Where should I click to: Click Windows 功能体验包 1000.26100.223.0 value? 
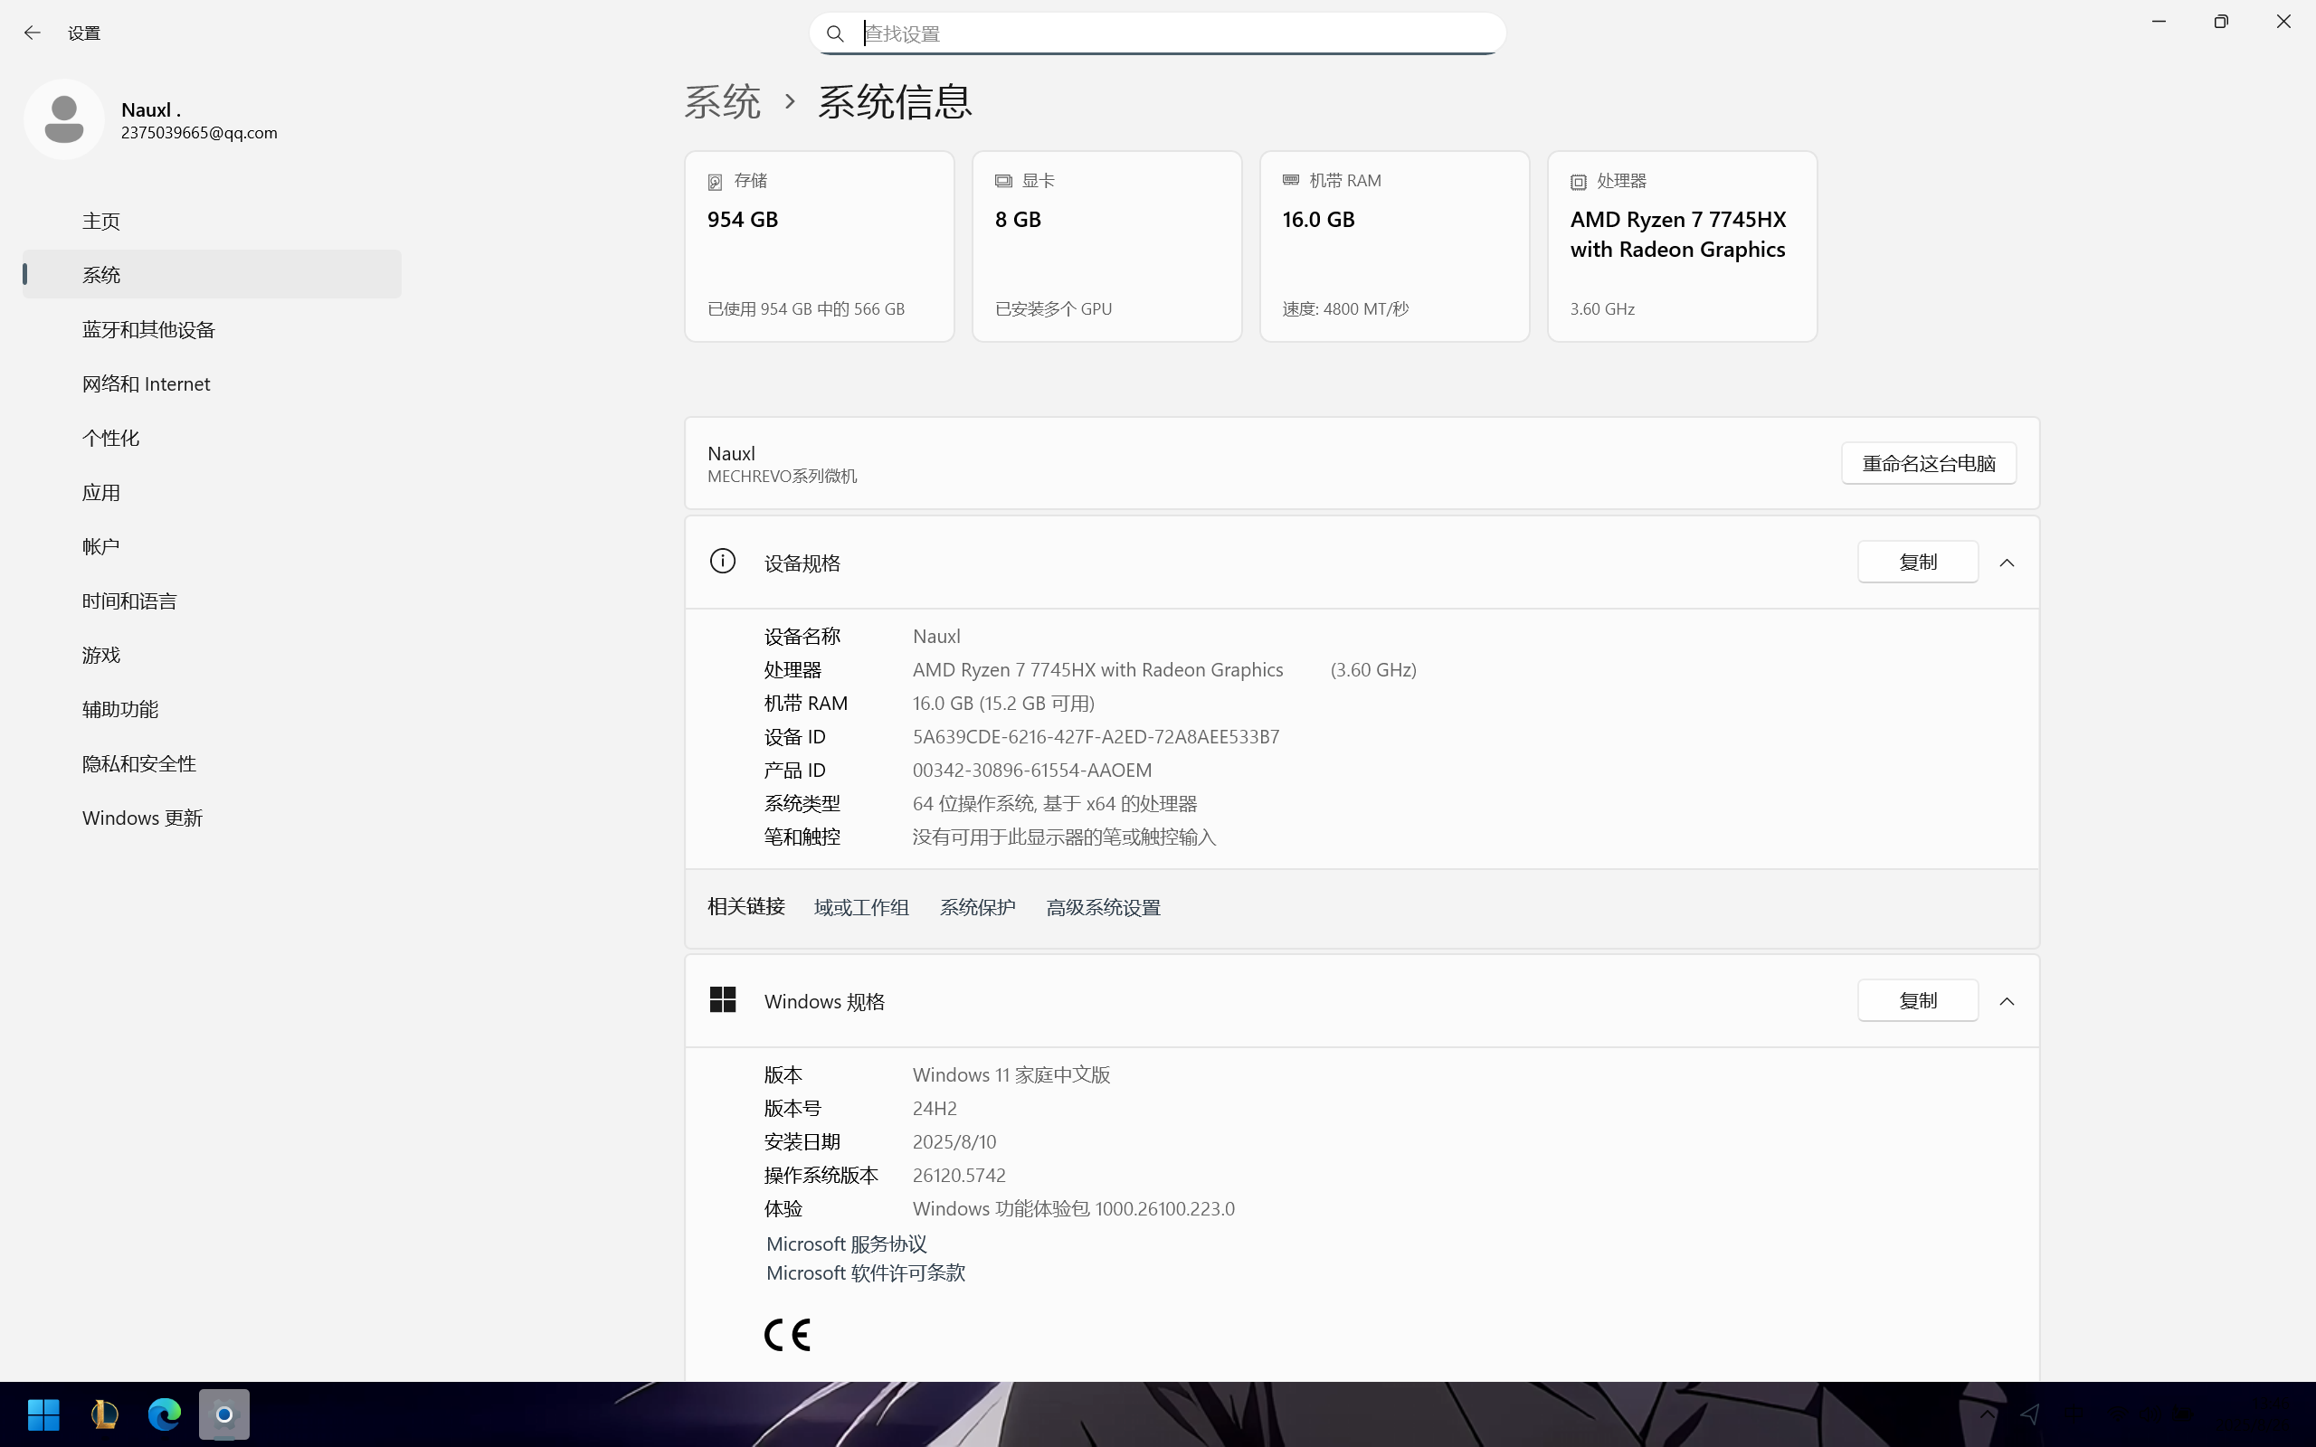[x=1073, y=1209]
